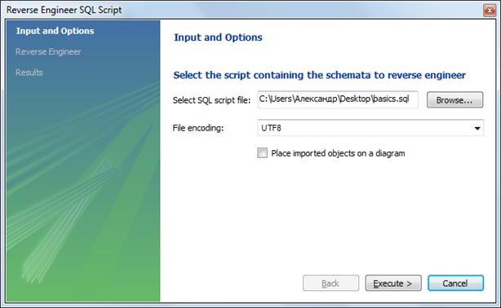Viewport: 501px width, 308px height.
Task: Click the Browse... button
Action: click(x=454, y=100)
